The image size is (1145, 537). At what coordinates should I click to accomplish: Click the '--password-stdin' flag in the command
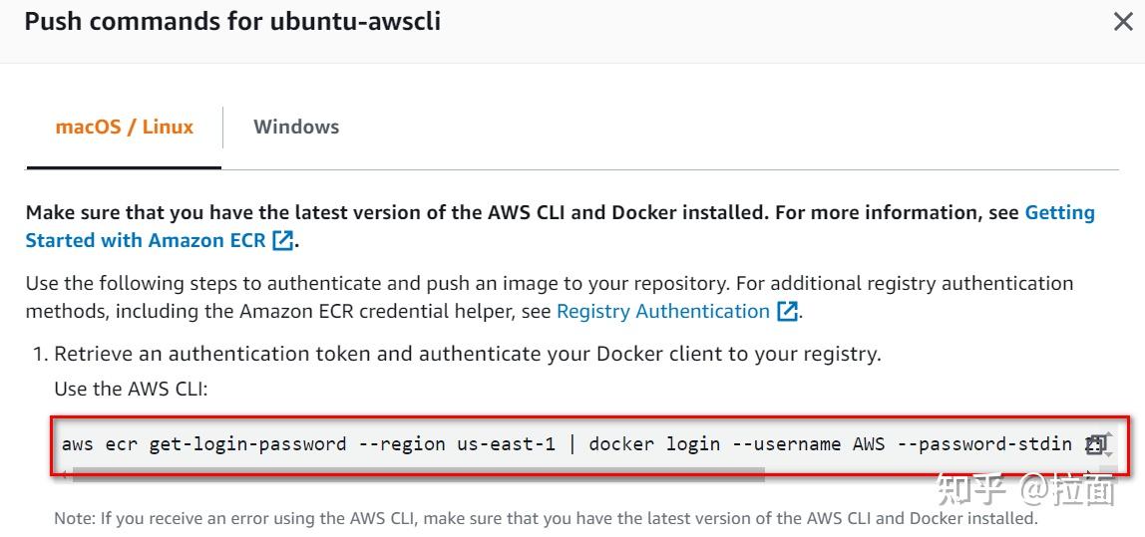coord(984,443)
